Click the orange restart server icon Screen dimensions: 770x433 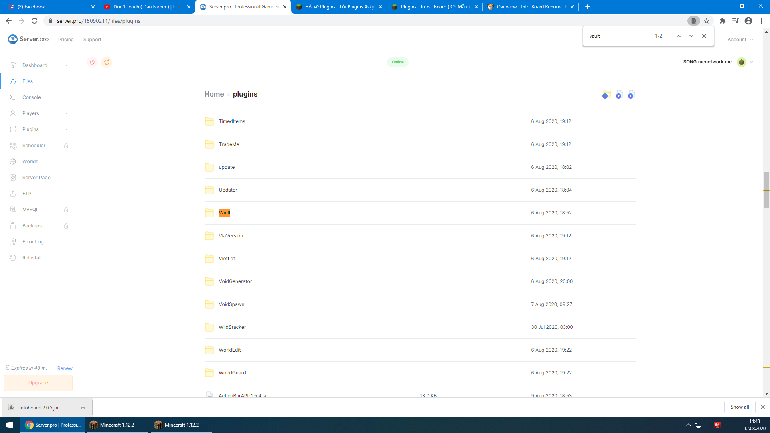107,62
